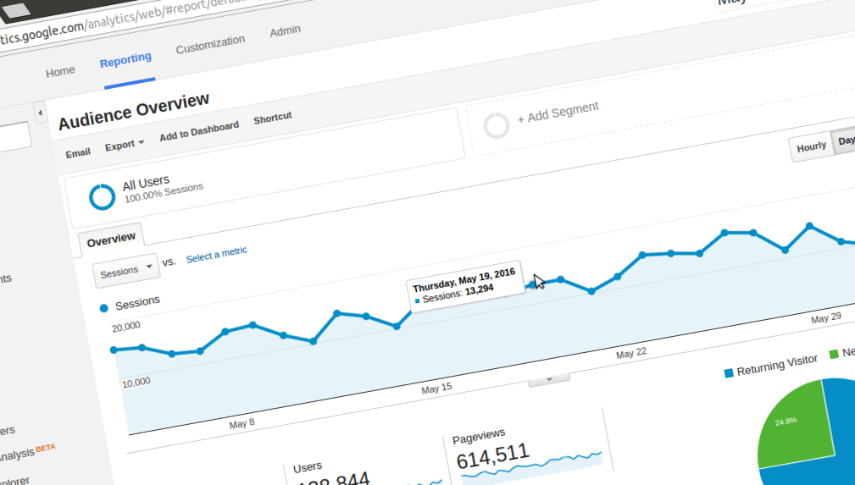Open the Sessions metric dropdown
Image resolution: width=855 pixels, height=485 pixels.
126,270
